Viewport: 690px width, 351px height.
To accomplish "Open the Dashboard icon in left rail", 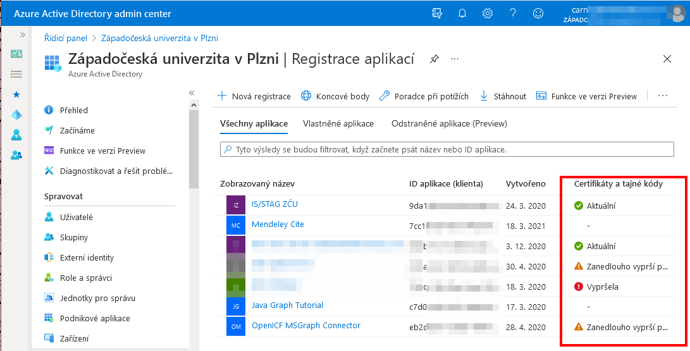I will coord(16,54).
